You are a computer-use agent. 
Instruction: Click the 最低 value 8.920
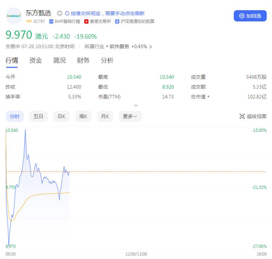[168, 87]
